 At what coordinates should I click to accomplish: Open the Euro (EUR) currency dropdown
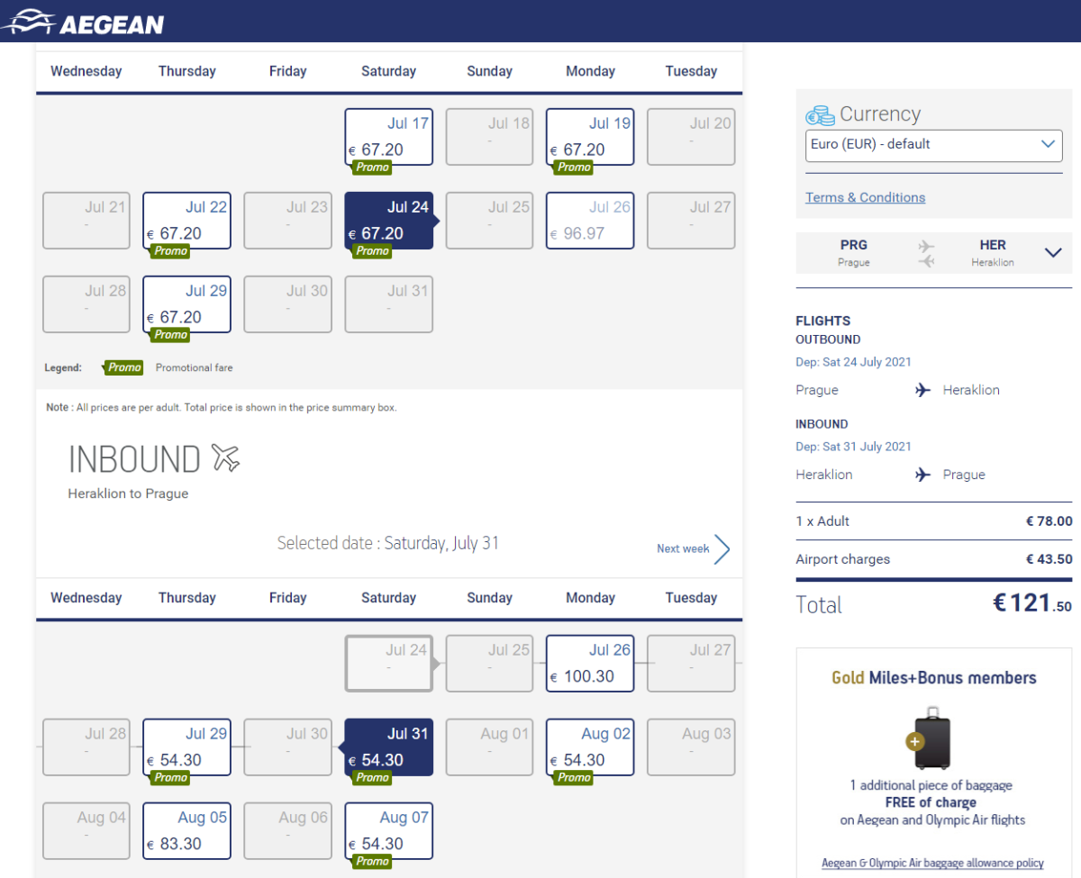(x=933, y=144)
